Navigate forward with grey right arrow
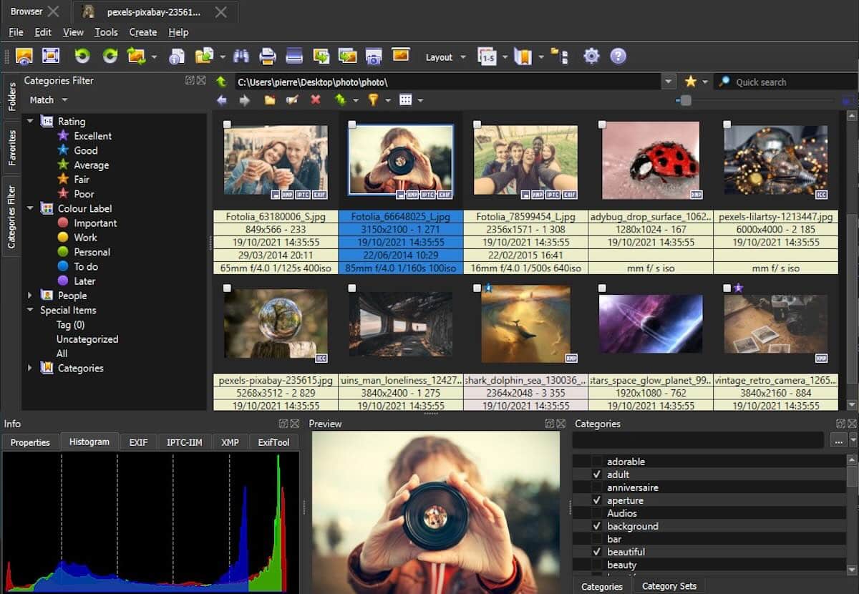859x594 pixels. (245, 100)
